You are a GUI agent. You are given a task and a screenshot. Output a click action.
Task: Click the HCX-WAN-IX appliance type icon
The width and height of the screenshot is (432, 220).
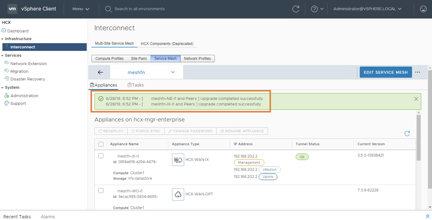[178, 160]
